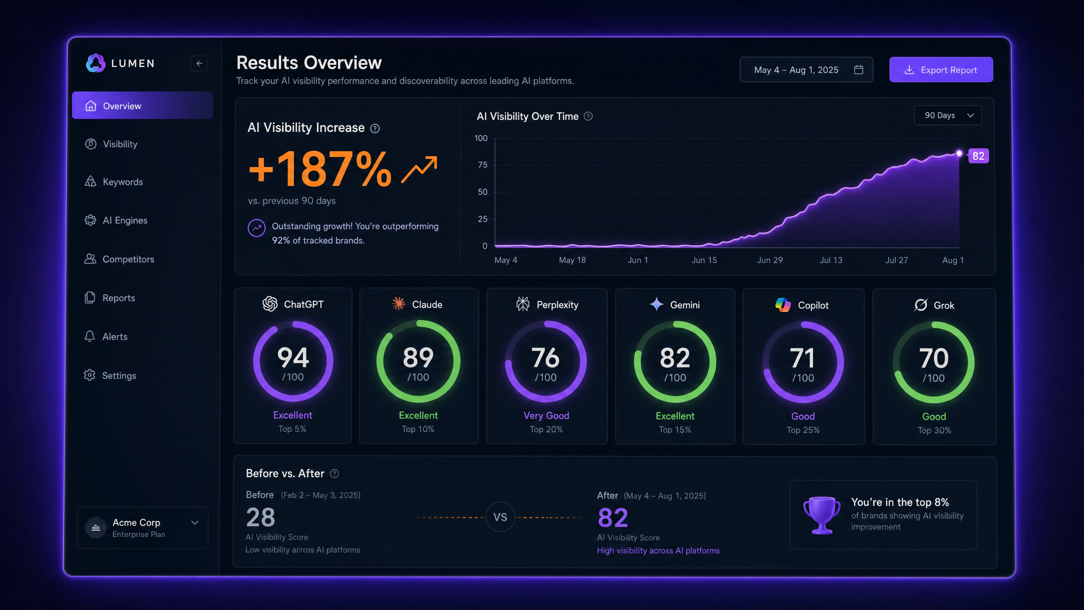The width and height of the screenshot is (1084, 610).
Task: Open help for AI Visibility Increase
Action: pyautogui.click(x=375, y=128)
